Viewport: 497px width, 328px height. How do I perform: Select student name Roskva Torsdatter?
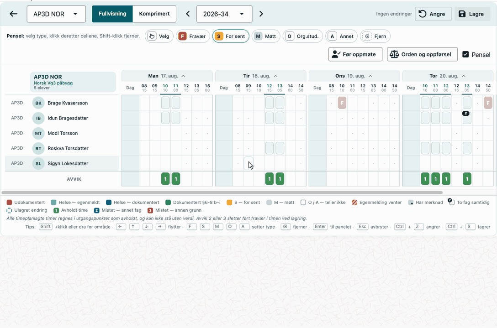(68, 148)
